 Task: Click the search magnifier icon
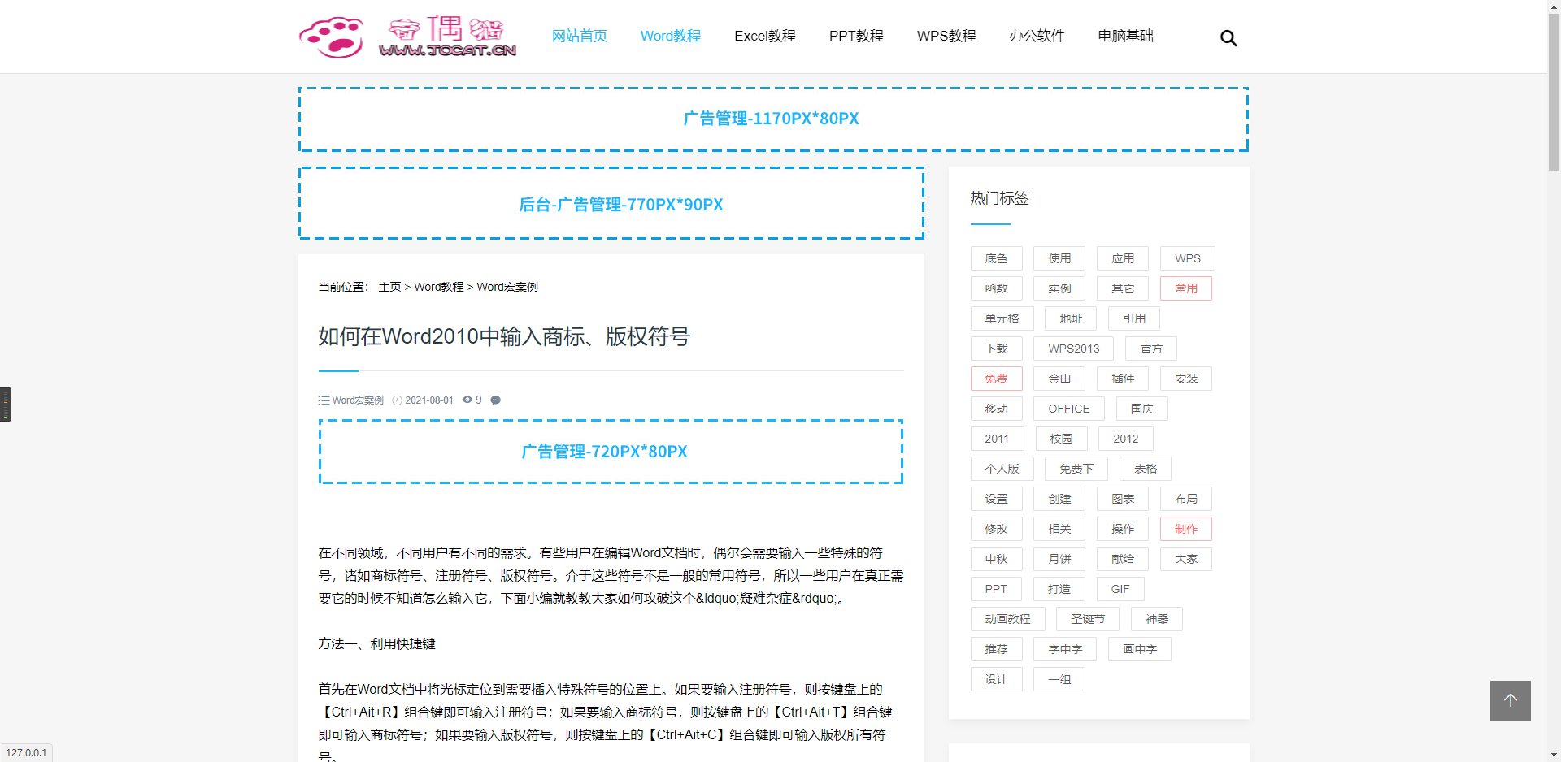pos(1228,38)
